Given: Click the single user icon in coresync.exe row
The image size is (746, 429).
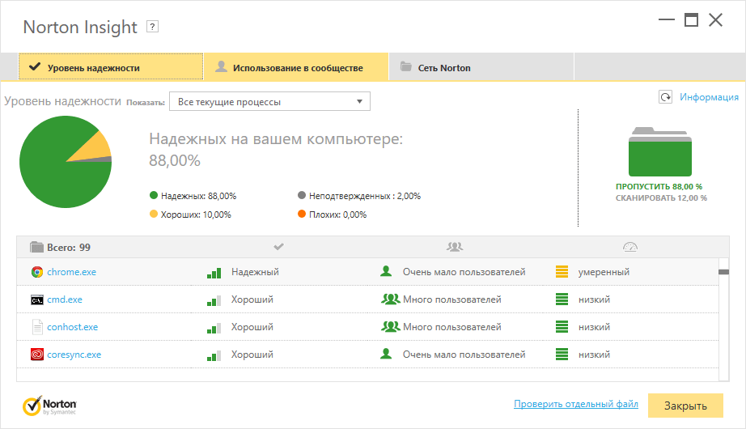Looking at the screenshot, I should click(386, 354).
